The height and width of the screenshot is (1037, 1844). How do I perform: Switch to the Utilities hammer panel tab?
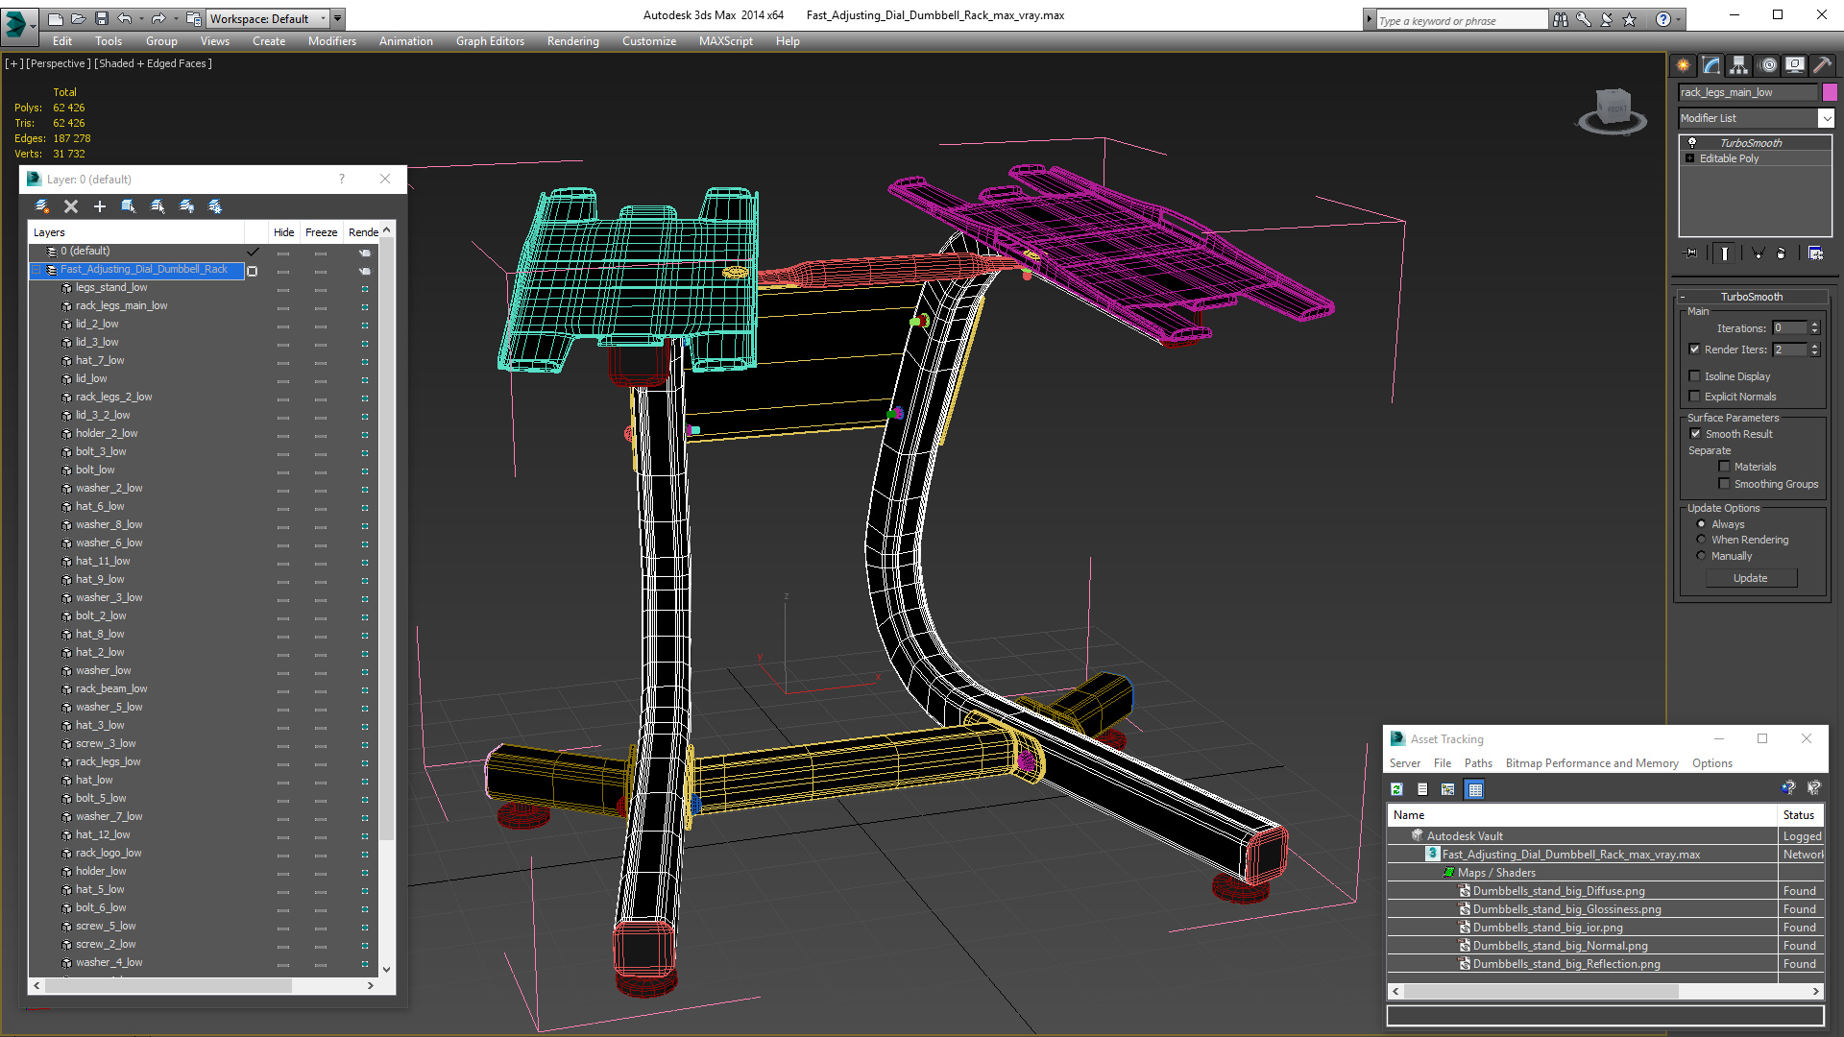pyautogui.click(x=1822, y=65)
